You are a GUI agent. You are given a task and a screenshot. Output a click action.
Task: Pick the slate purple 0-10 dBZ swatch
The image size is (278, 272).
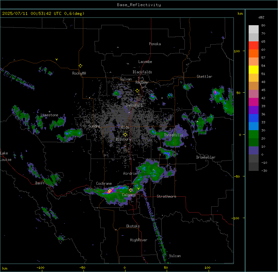coord(253,151)
